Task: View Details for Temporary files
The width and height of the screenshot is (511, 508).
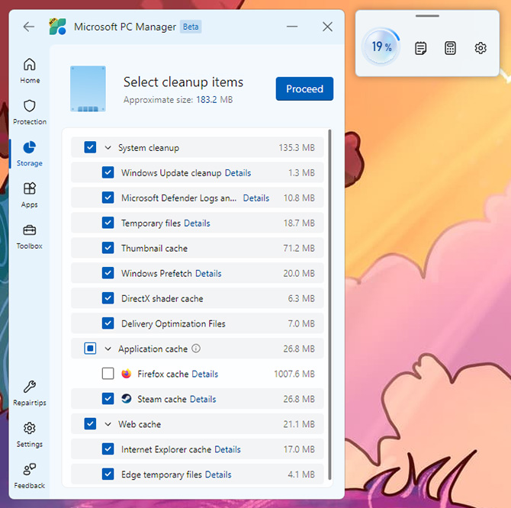Action: pos(197,223)
